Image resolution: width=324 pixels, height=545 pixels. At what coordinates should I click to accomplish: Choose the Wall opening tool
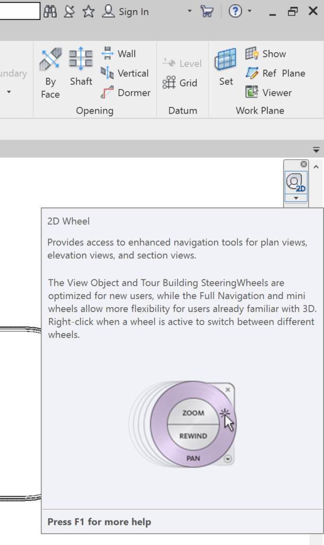[118, 54]
